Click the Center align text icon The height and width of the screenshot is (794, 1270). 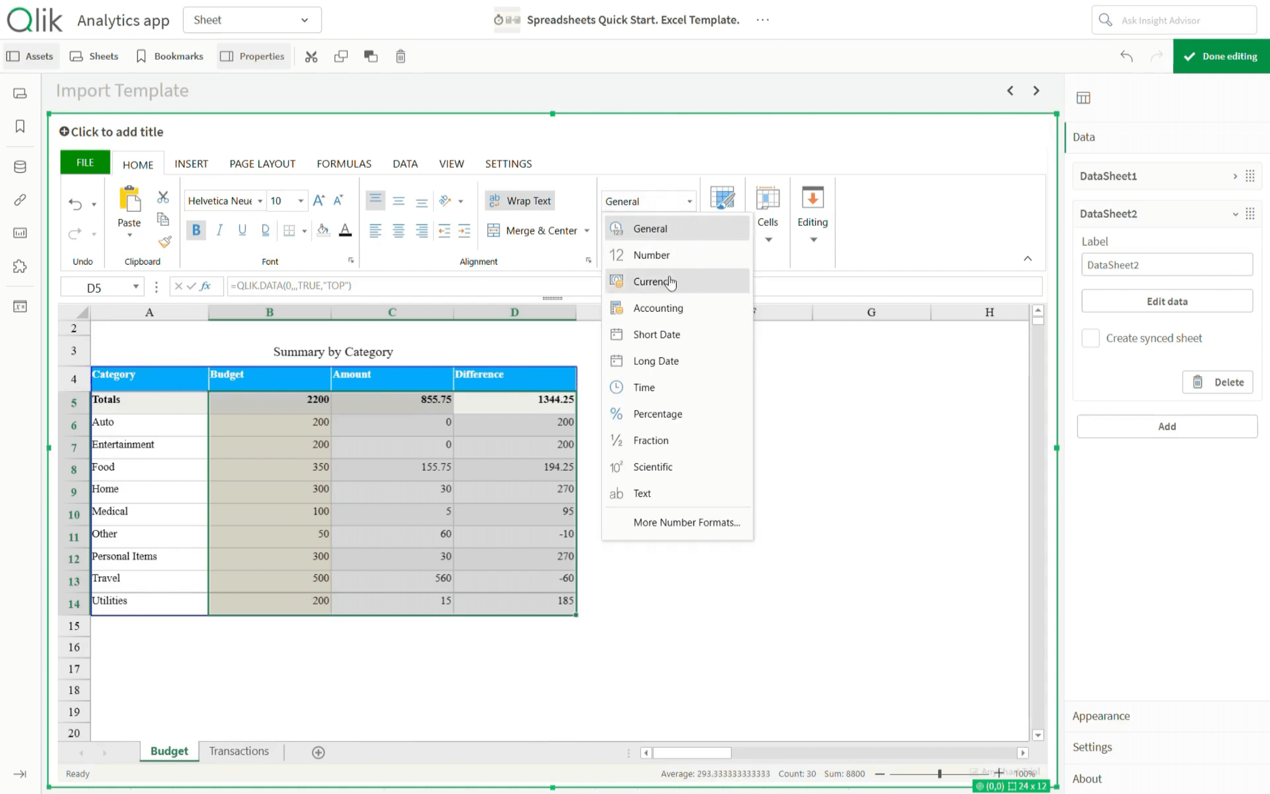click(398, 230)
